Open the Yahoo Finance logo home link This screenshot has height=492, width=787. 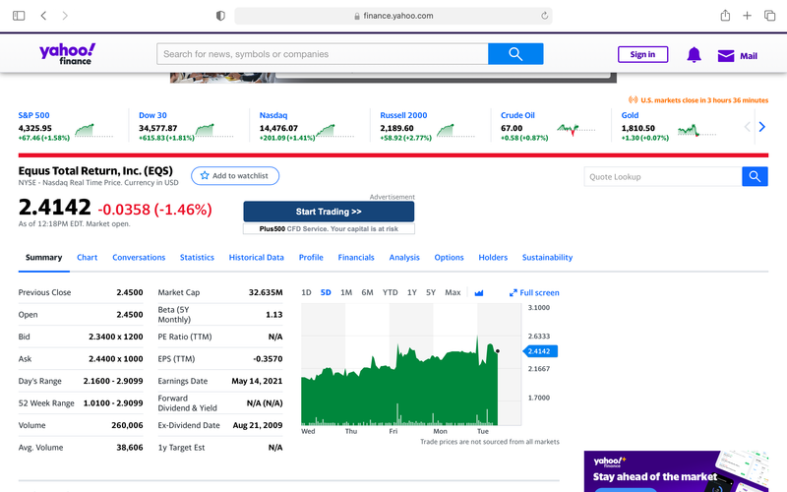[67, 54]
